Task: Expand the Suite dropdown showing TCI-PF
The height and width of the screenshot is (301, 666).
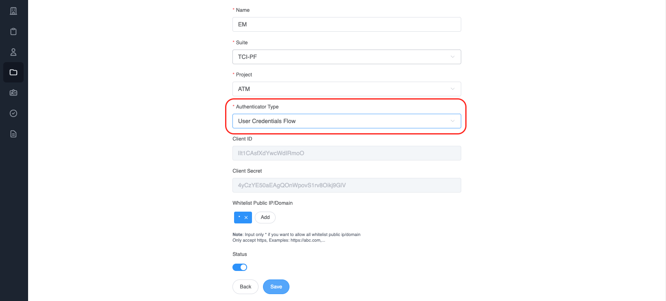Action: pos(346,57)
